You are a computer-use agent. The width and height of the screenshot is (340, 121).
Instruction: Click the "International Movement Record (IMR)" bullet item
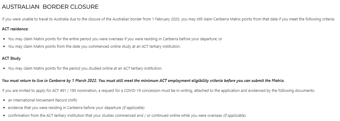point(43,100)
